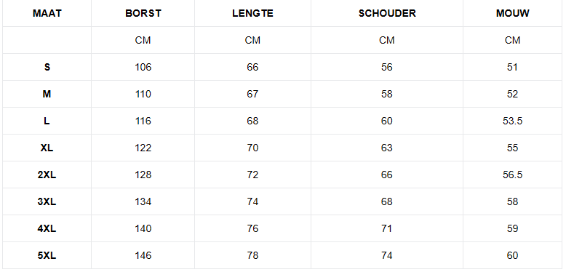566x272 pixels.
Task: Click the 5XL size row label
Action: (47, 256)
